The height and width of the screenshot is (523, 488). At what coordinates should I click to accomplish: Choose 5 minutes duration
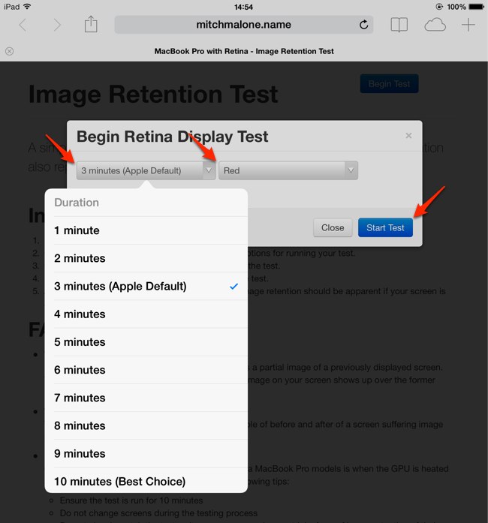pos(146,342)
